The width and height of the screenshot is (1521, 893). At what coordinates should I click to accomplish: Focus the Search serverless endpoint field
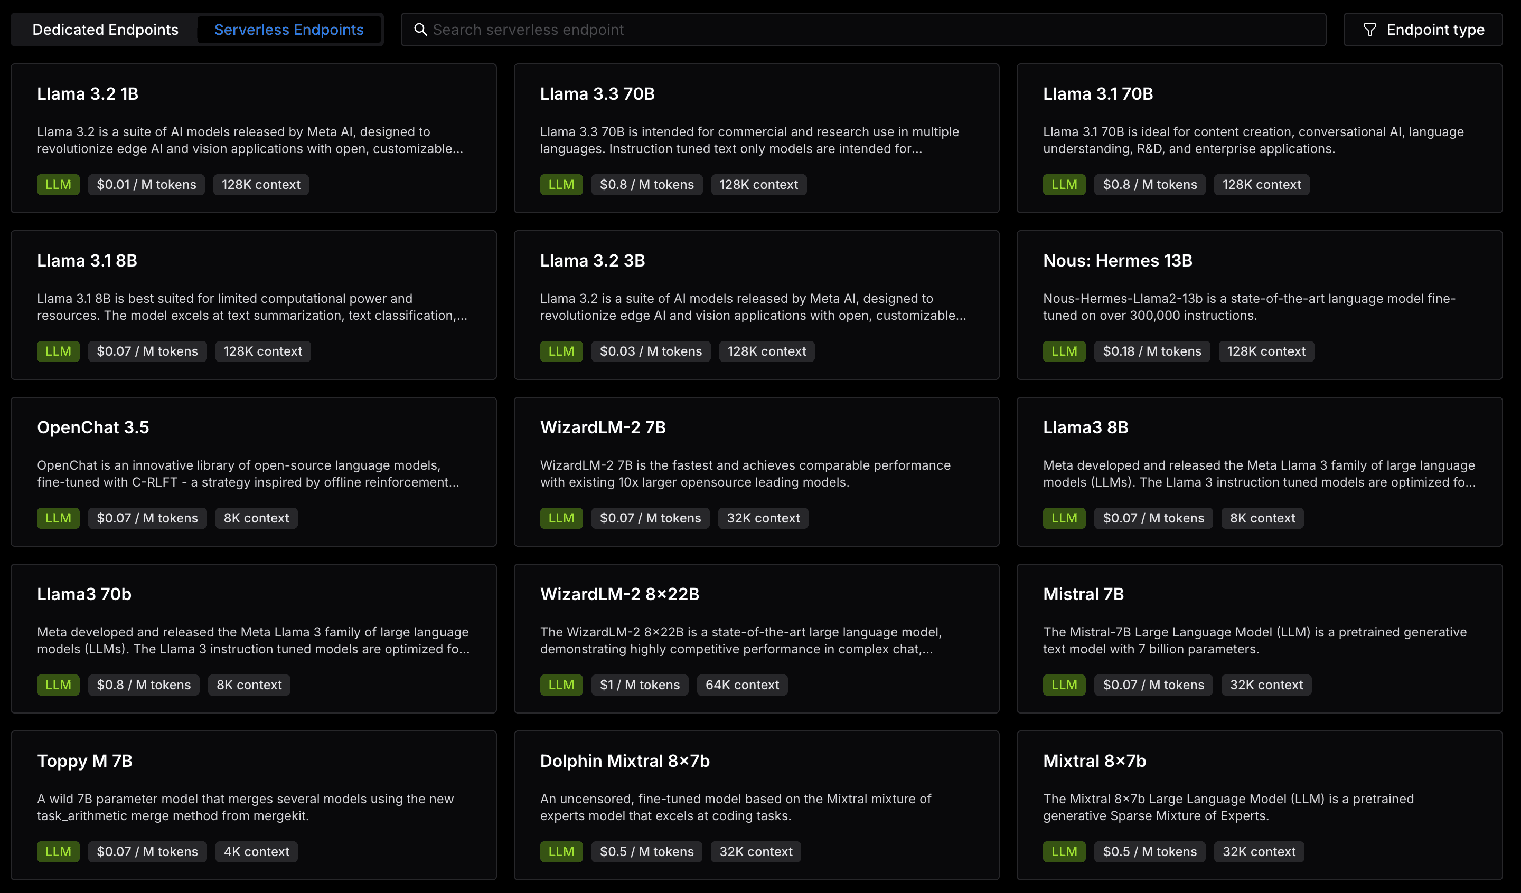click(863, 30)
